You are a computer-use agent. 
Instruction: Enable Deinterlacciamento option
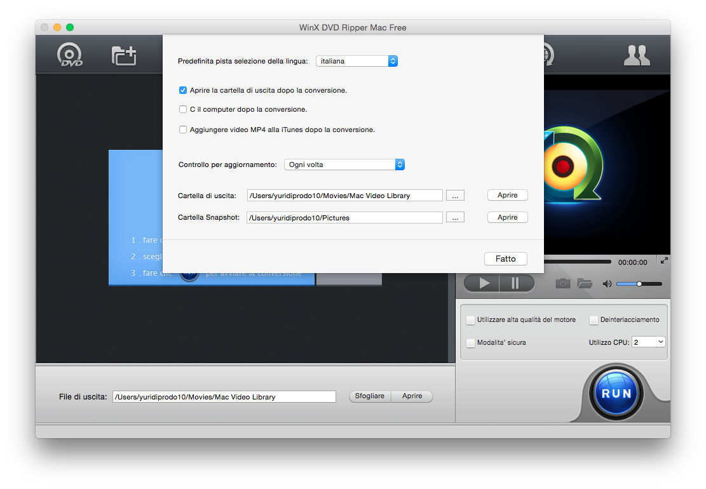click(594, 320)
